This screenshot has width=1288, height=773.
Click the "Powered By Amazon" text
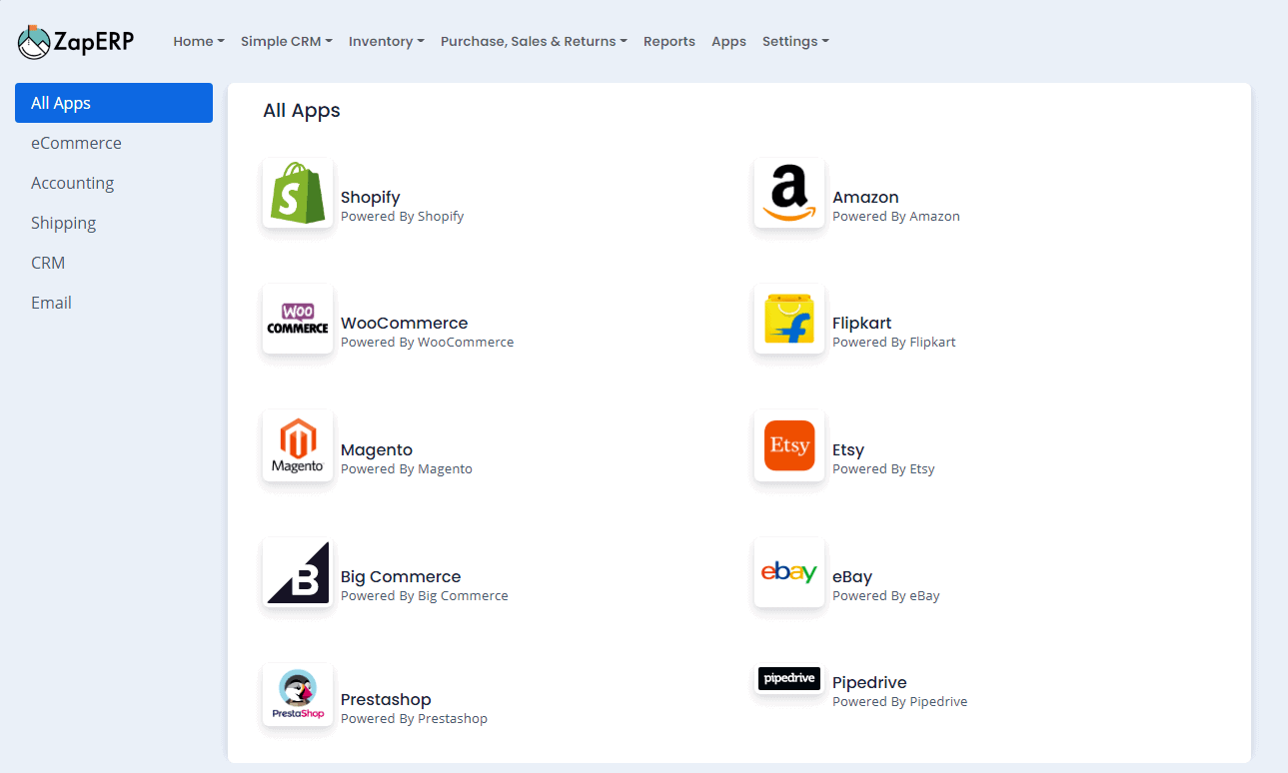[896, 216]
